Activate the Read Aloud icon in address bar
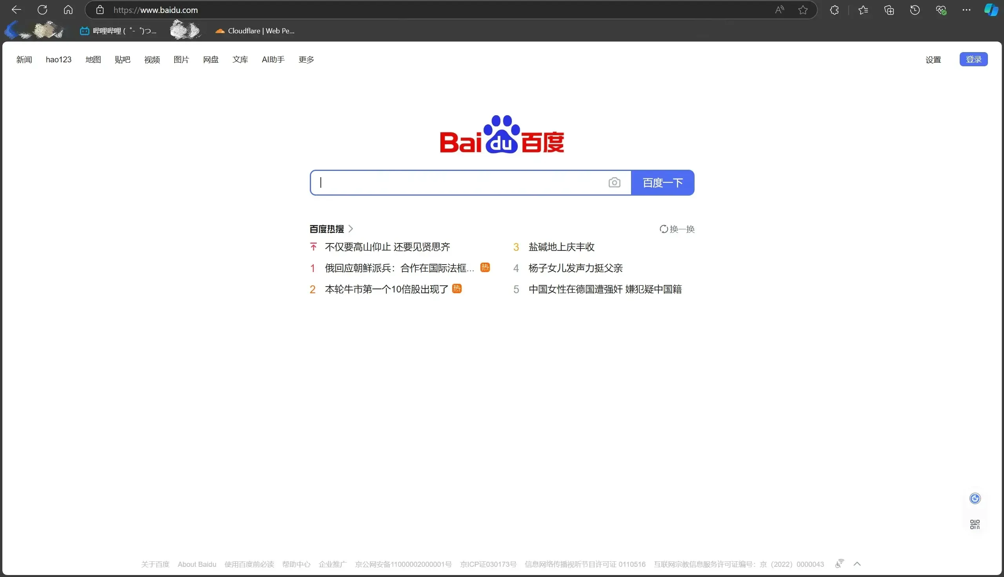Image resolution: width=1004 pixels, height=577 pixels. [779, 10]
